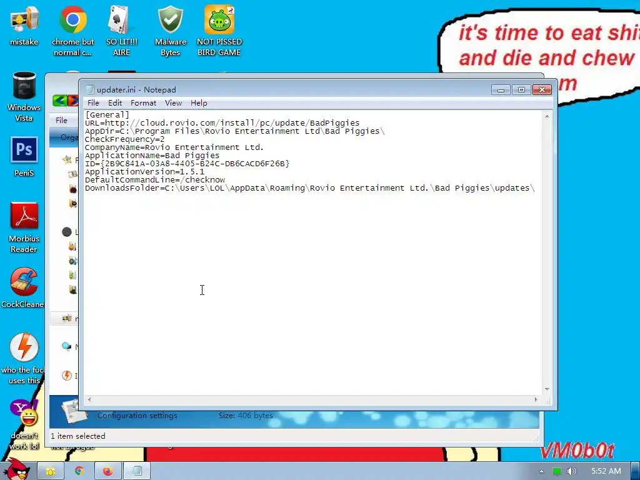Screen dimensions: 640x480
Task: Open the orange lightning bolt desktop icon
Action: coord(23,359)
